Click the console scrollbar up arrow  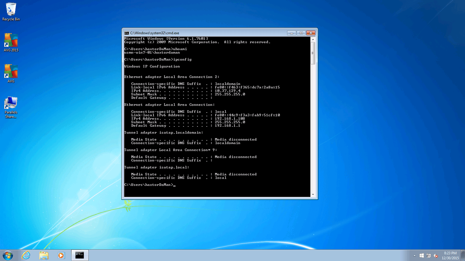[313, 39]
